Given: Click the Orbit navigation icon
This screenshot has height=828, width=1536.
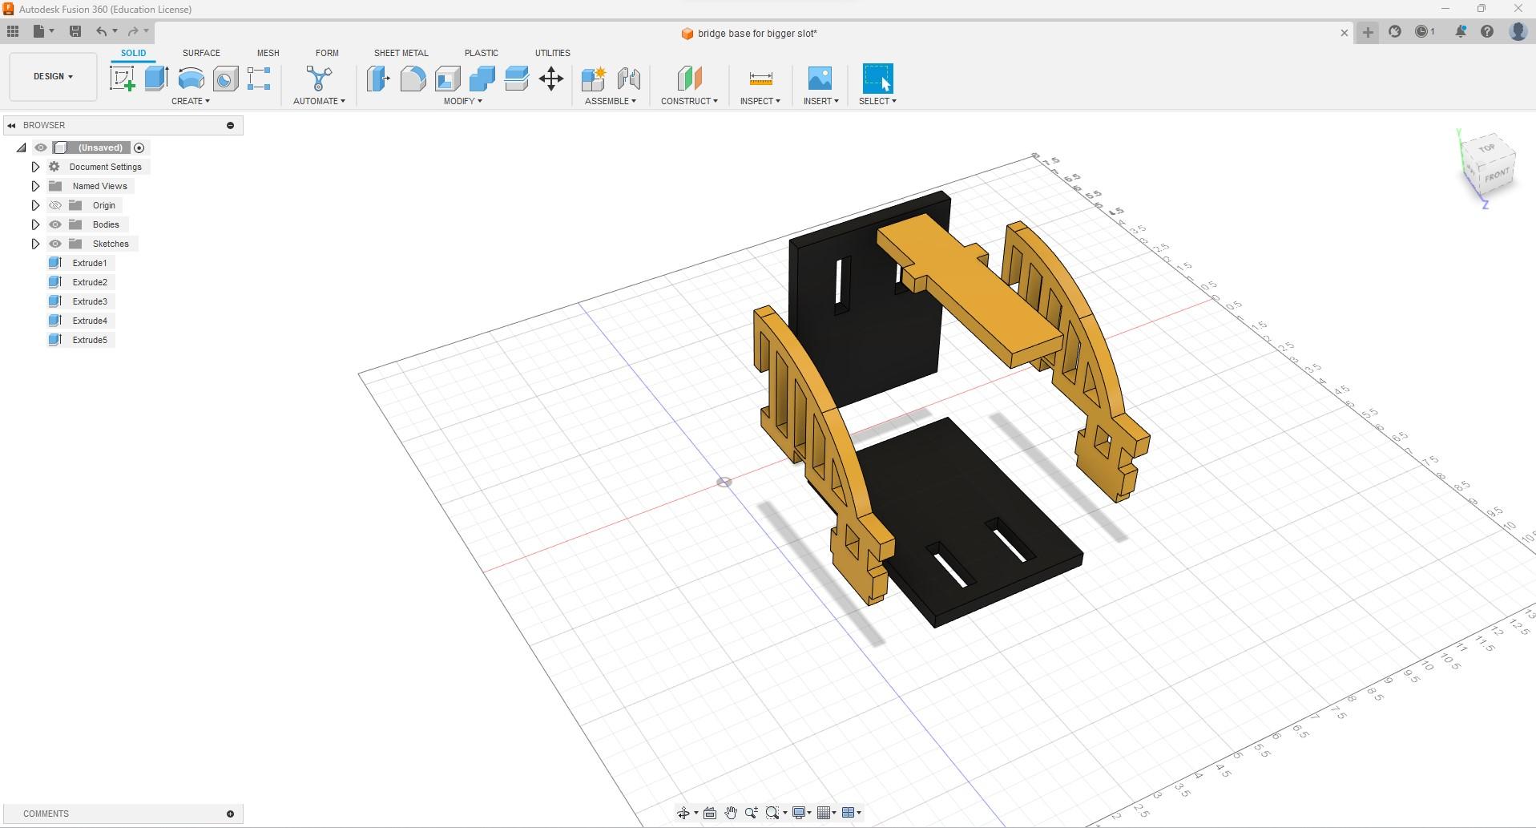Looking at the screenshot, I should coord(683,813).
